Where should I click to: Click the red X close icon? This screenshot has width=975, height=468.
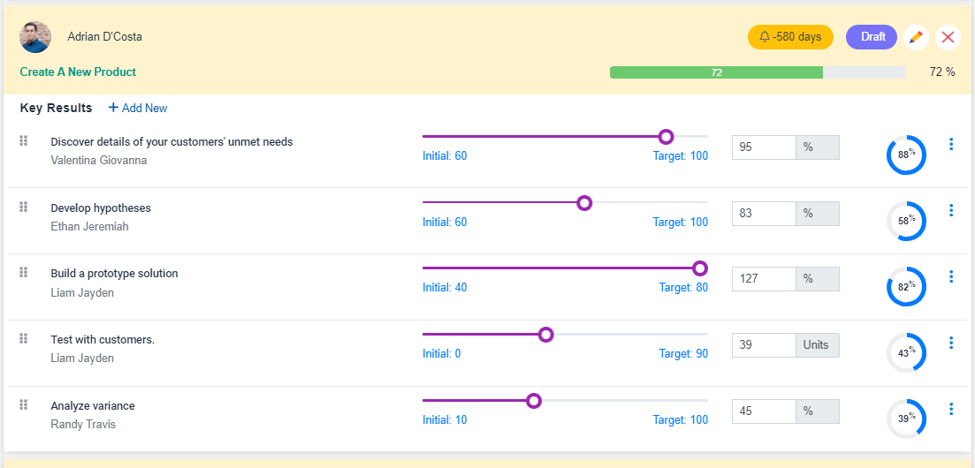click(948, 37)
